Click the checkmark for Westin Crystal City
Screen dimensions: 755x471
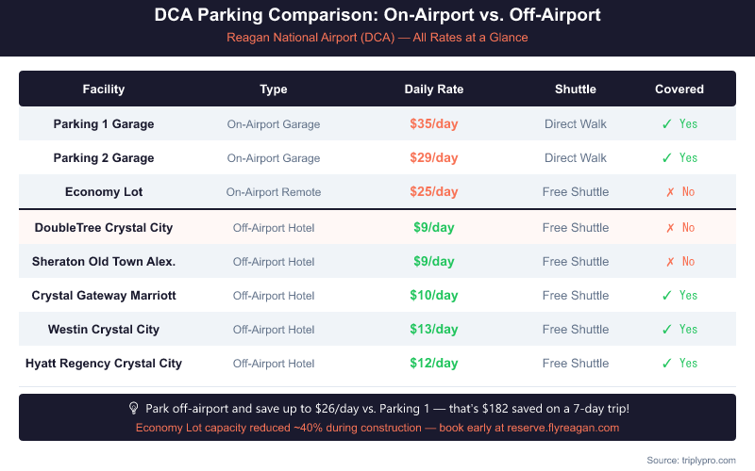[x=667, y=330]
